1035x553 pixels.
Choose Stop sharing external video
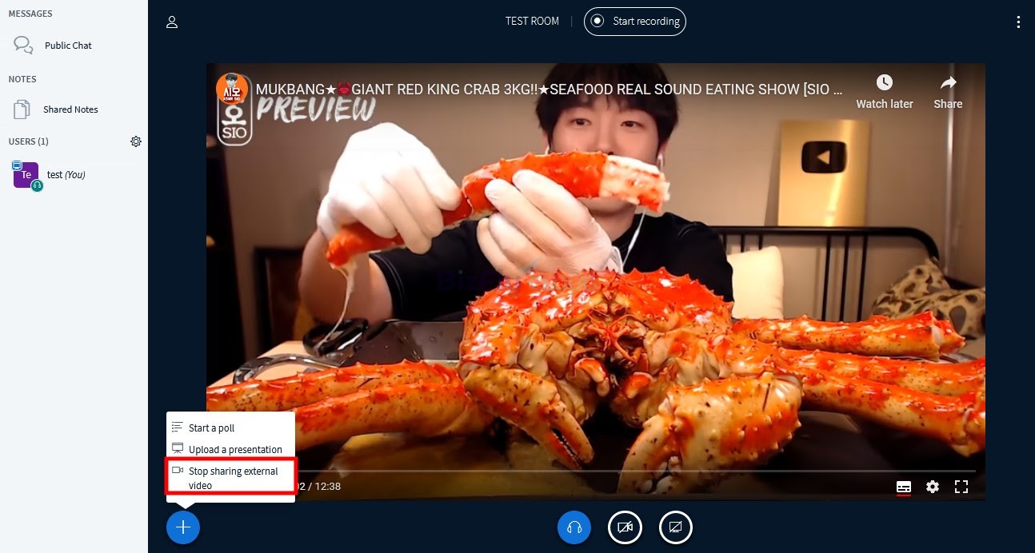click(230, 478)
